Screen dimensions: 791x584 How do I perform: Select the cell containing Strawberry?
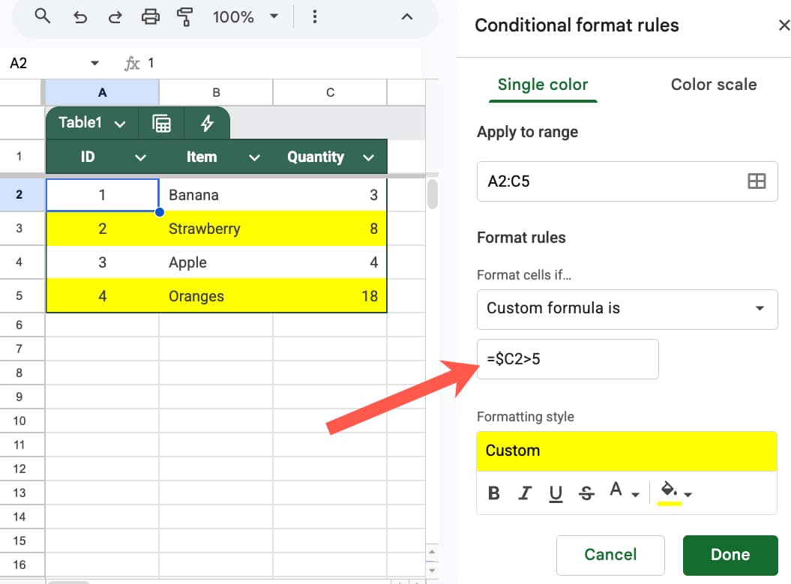tap(216, 229)
